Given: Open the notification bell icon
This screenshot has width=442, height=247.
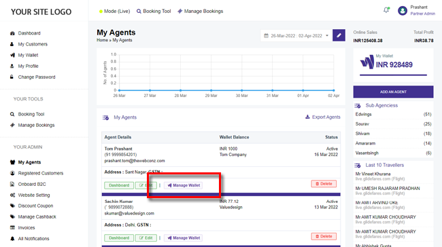Looking at the screenshot, I should click(x=386, y=10).
